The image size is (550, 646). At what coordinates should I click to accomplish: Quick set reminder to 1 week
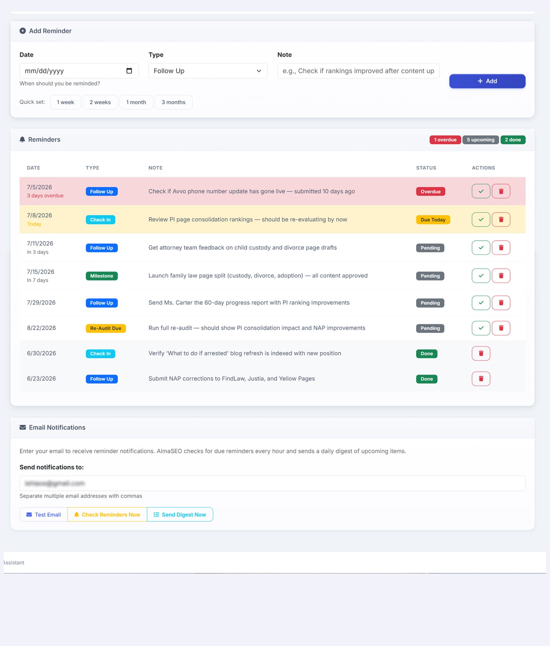pos(65,102)
